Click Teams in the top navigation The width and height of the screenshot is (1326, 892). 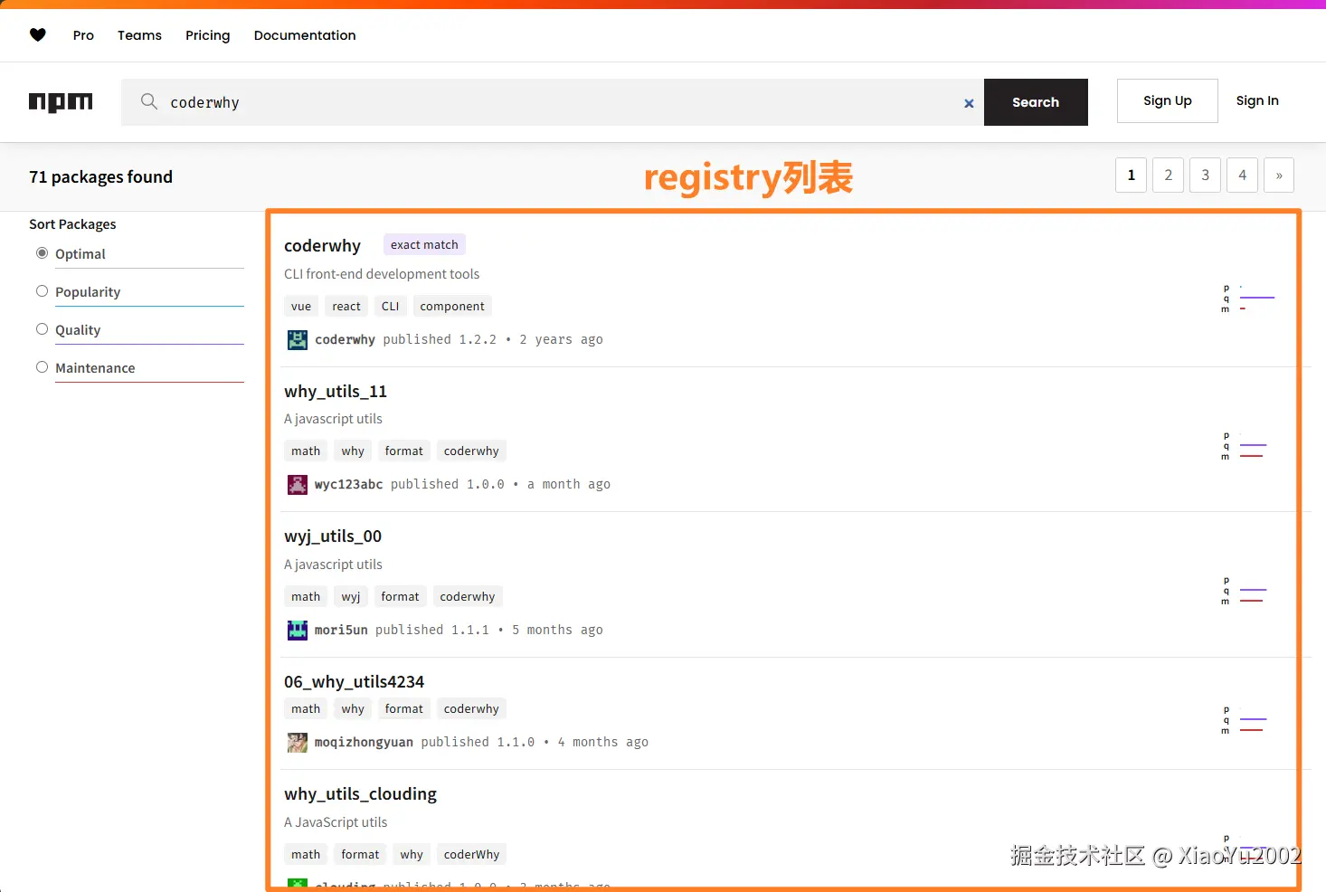pyautogui.click(x=139, y=35)
